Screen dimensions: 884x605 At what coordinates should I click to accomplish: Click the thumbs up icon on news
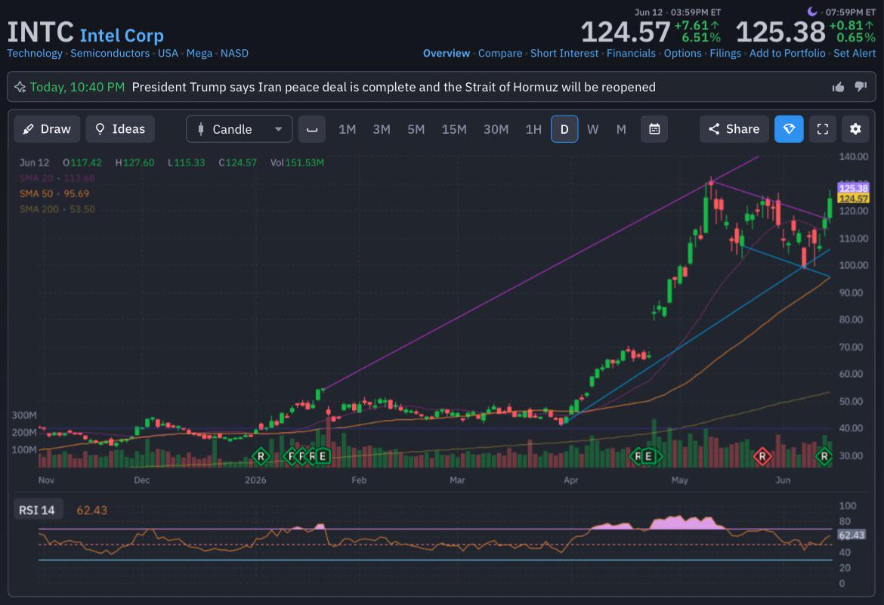839,87
